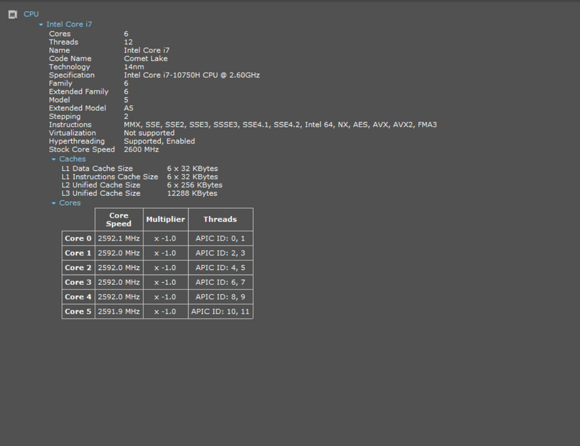Click the Multiplier column header

tap(166, 219)
